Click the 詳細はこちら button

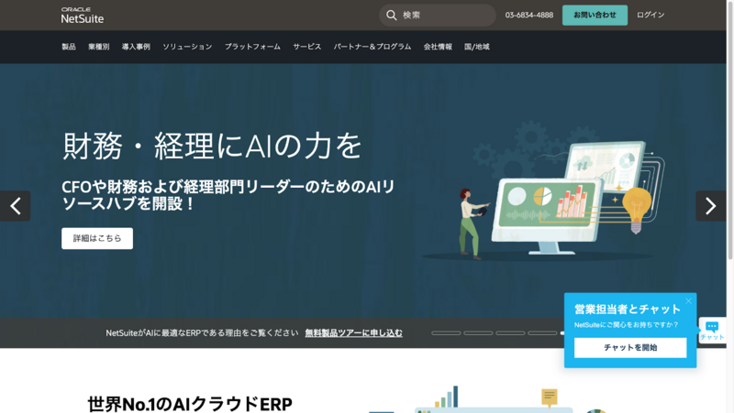click(x=97, y=238)
